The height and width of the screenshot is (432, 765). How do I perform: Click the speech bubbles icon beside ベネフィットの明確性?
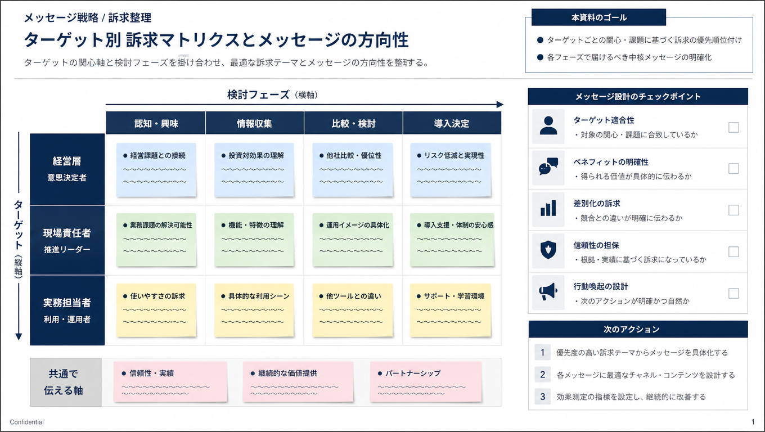tap(548, 168)
